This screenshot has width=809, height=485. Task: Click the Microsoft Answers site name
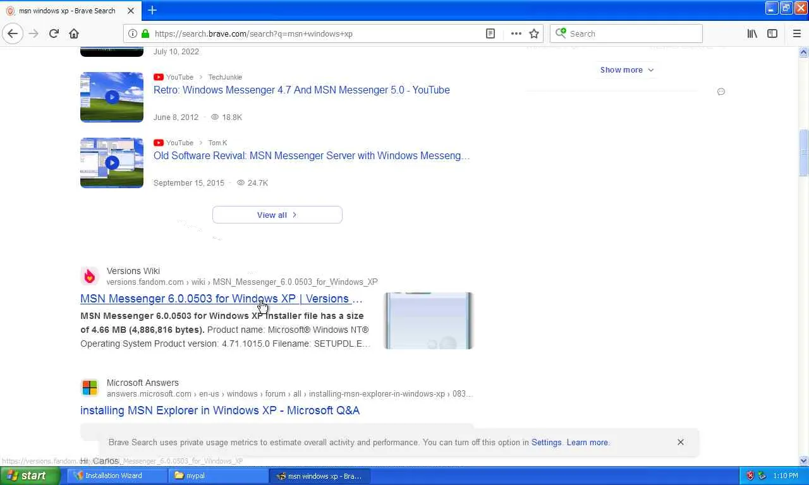143,383
